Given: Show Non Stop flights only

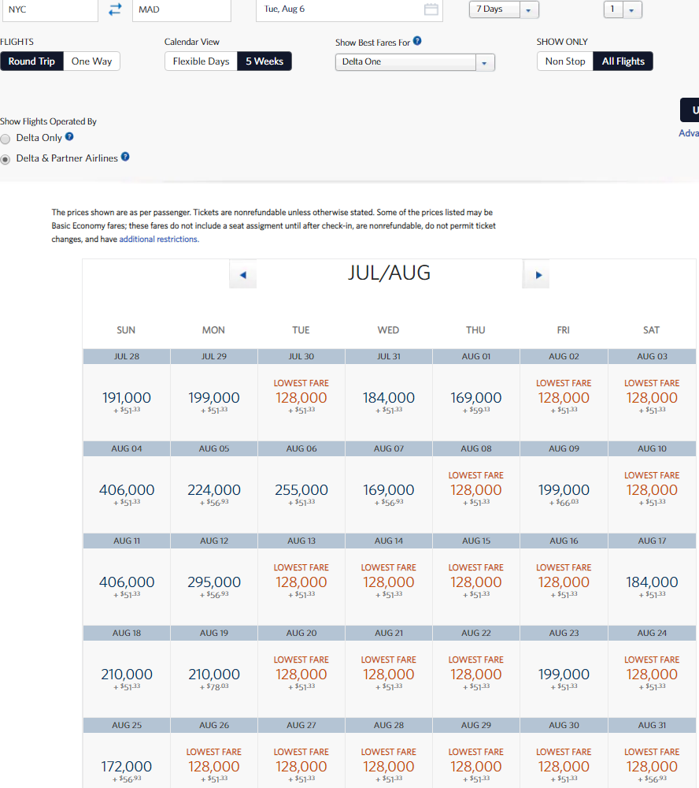Looking at the screenshot, I should [564, 61].
